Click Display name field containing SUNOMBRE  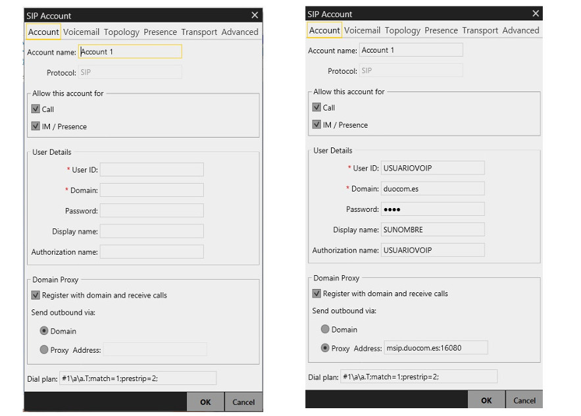pyautogui.click(x=432, y=230)
